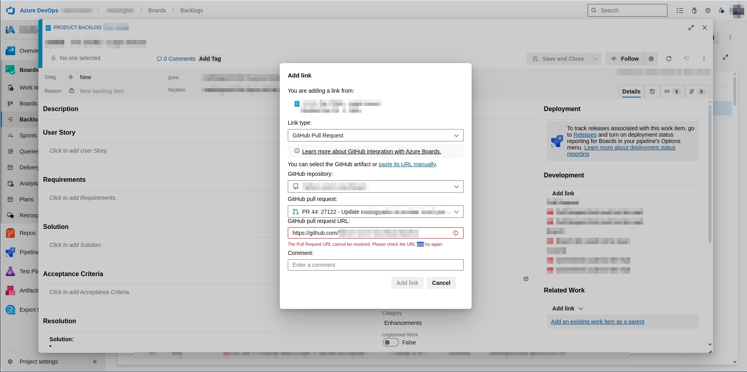Click Save and Close button
Screen dimensions: 747x372
(x=558, y=59)
